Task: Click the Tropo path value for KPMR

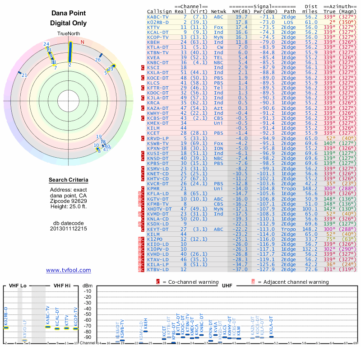Action: coord(288,188)
